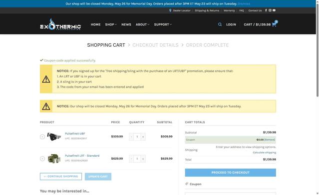
Task: Decrease quantity of Pulsefire UBF
Action: click(x=131, y=137)
